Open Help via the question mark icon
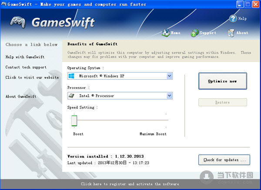 [x=233, y=19]
